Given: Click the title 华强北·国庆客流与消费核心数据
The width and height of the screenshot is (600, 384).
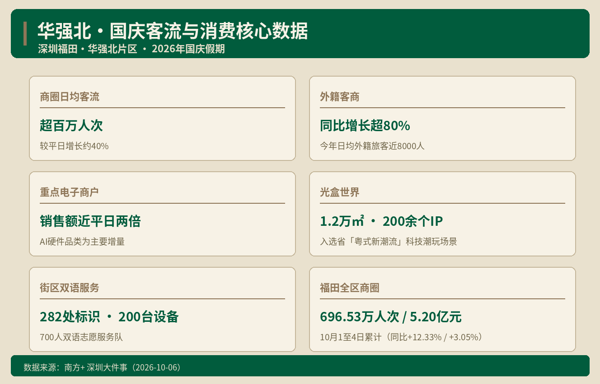Looking at the screenshot, I should [173, 32].
